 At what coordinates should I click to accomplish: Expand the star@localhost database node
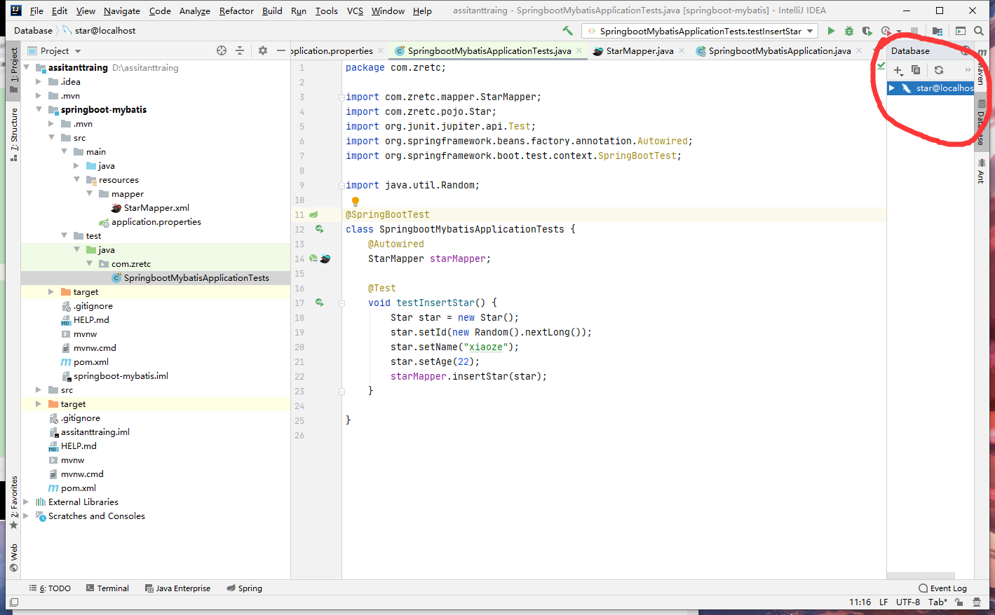(x=892, y=88)
